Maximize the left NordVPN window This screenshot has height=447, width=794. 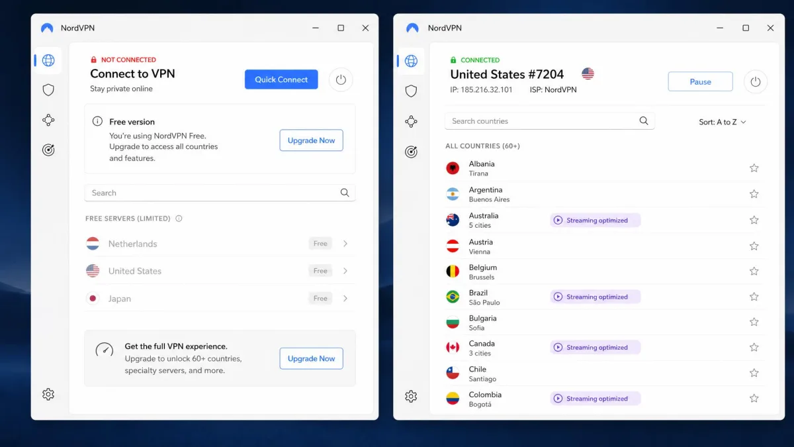341,28
